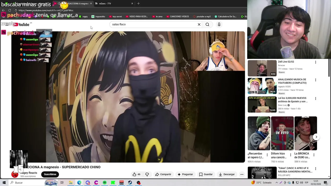Save the video with Guardar
The image size is (331, 186).
pos(206,174)
